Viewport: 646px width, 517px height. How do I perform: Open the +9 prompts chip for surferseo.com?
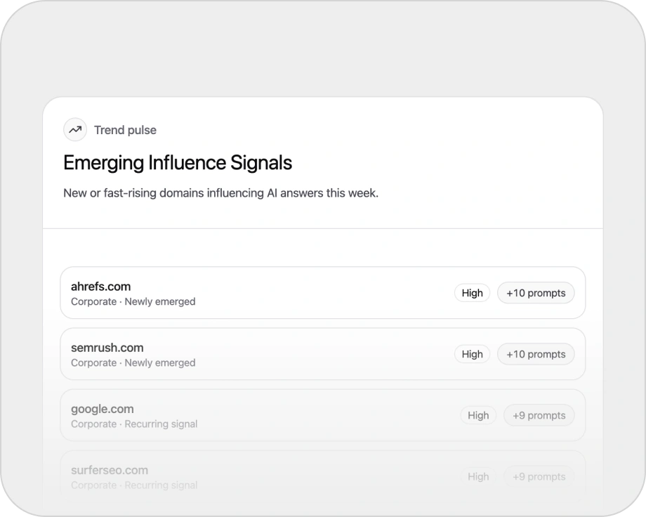click(x=539, y=476)
